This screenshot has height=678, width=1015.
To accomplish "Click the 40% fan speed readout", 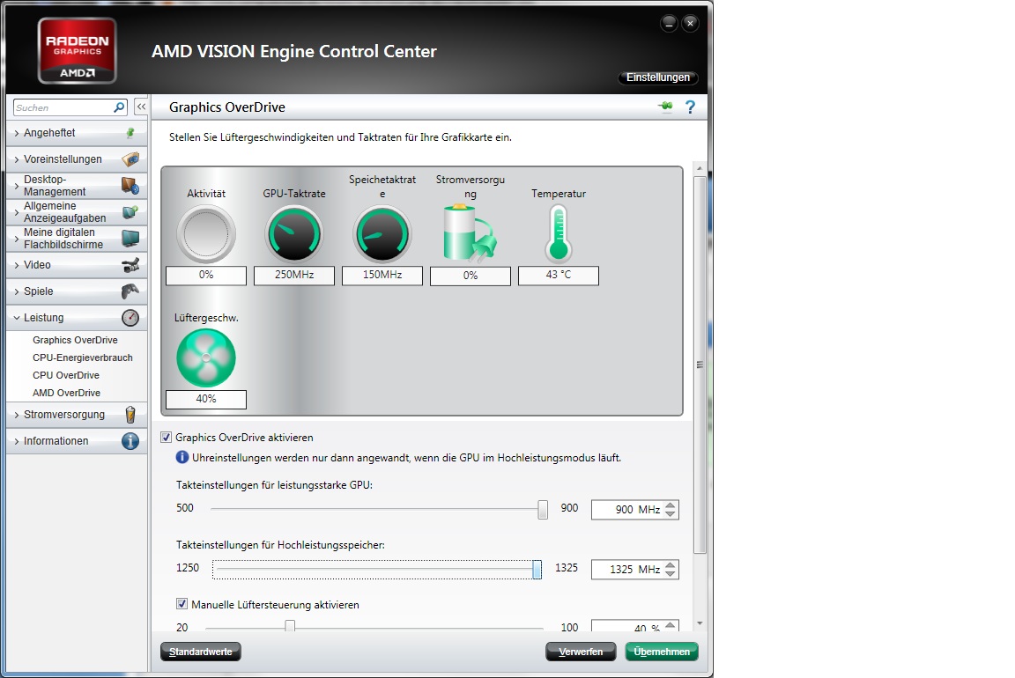I will pos(206,399).
